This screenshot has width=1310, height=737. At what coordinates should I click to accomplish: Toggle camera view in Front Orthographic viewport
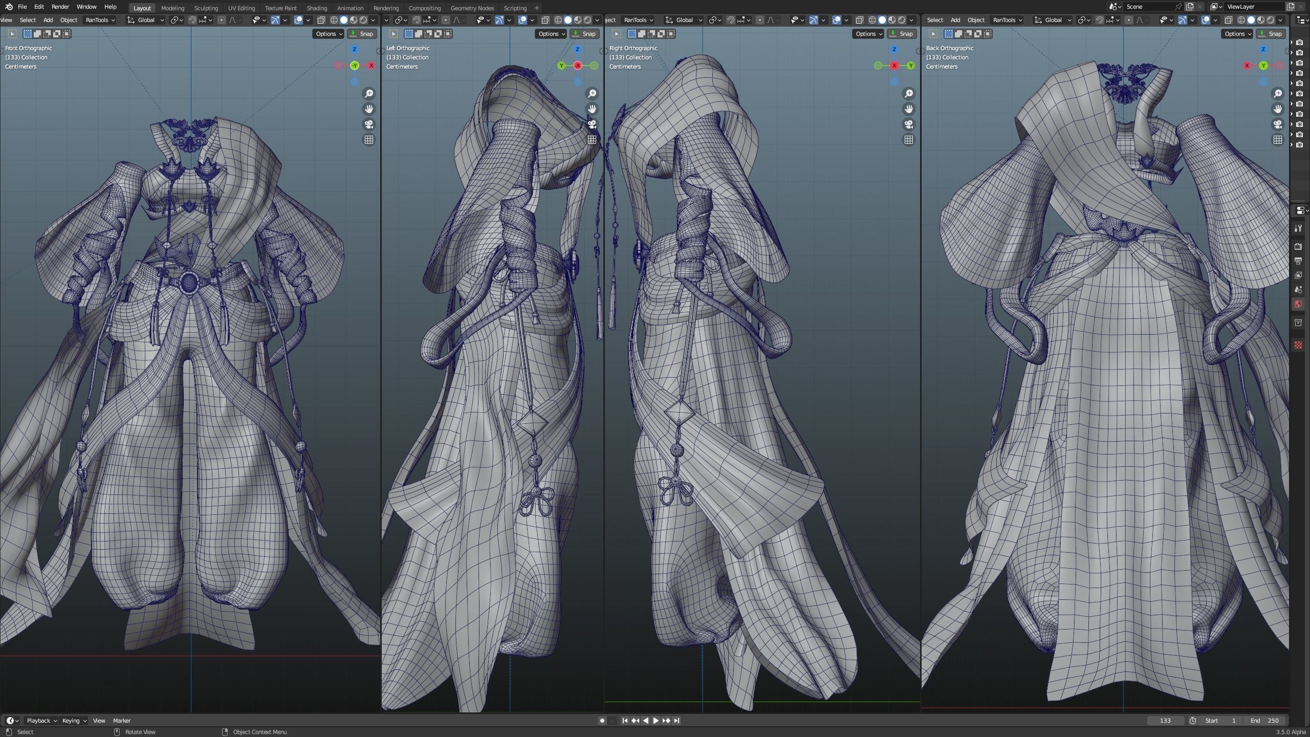pyautogui.click(x=368, y=124)
